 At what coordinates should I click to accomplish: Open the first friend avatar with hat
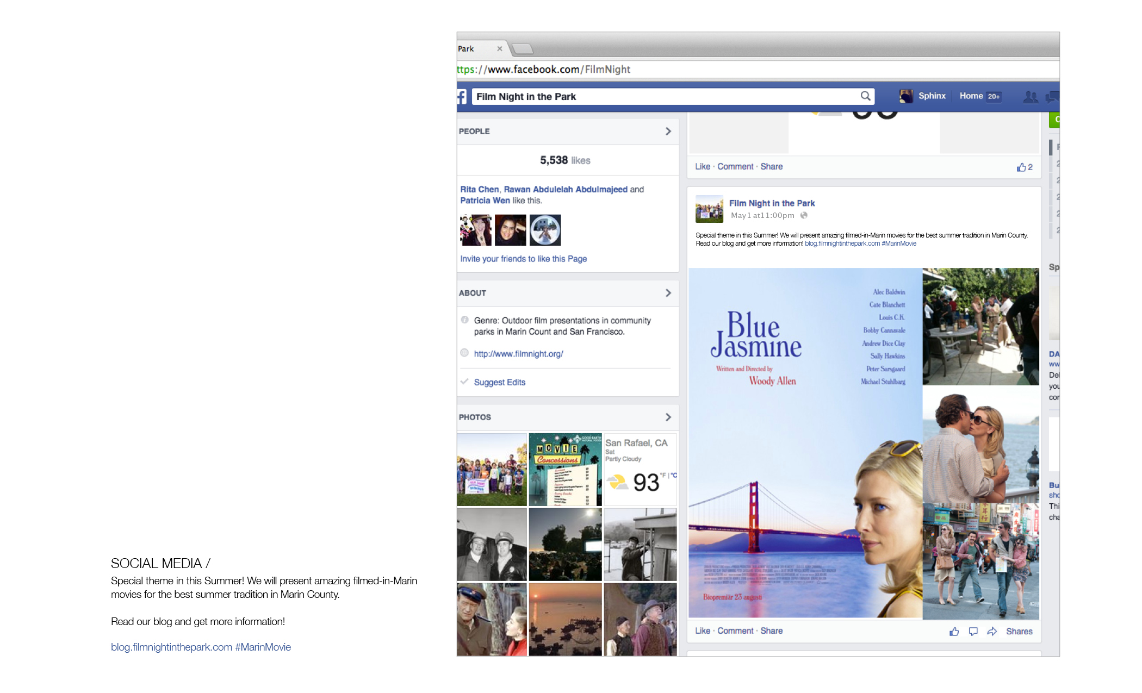475,230
